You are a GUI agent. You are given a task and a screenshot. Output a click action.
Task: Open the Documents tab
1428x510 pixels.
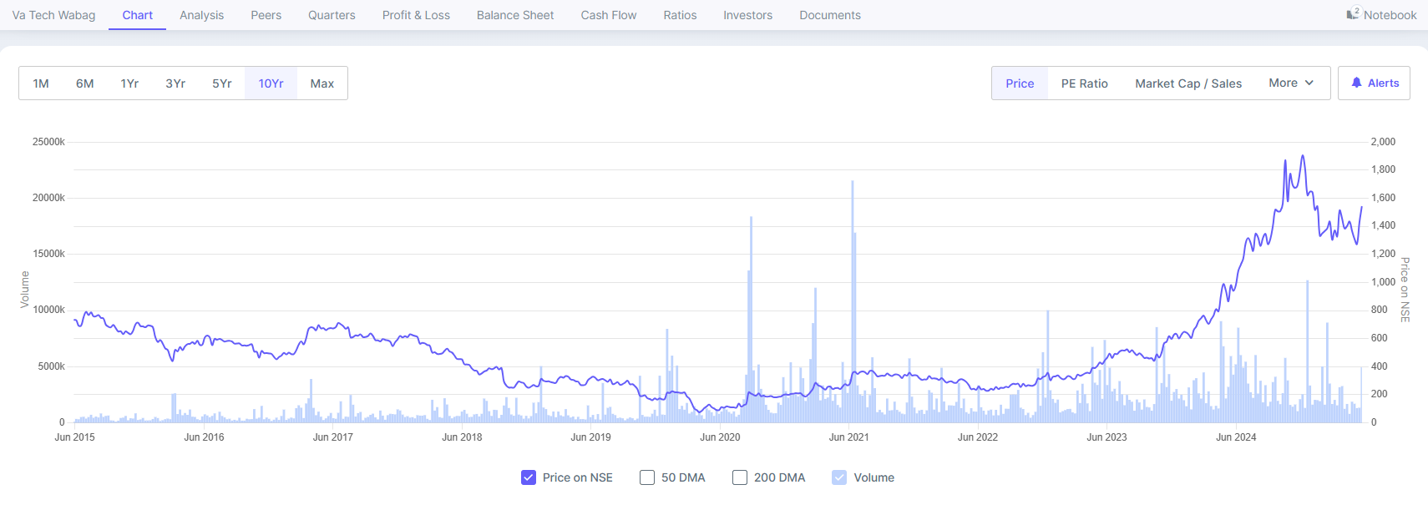click(x=829, y=15)
